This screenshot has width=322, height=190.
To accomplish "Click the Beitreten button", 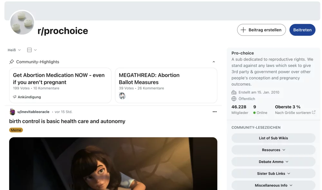I will click(302, 30).
